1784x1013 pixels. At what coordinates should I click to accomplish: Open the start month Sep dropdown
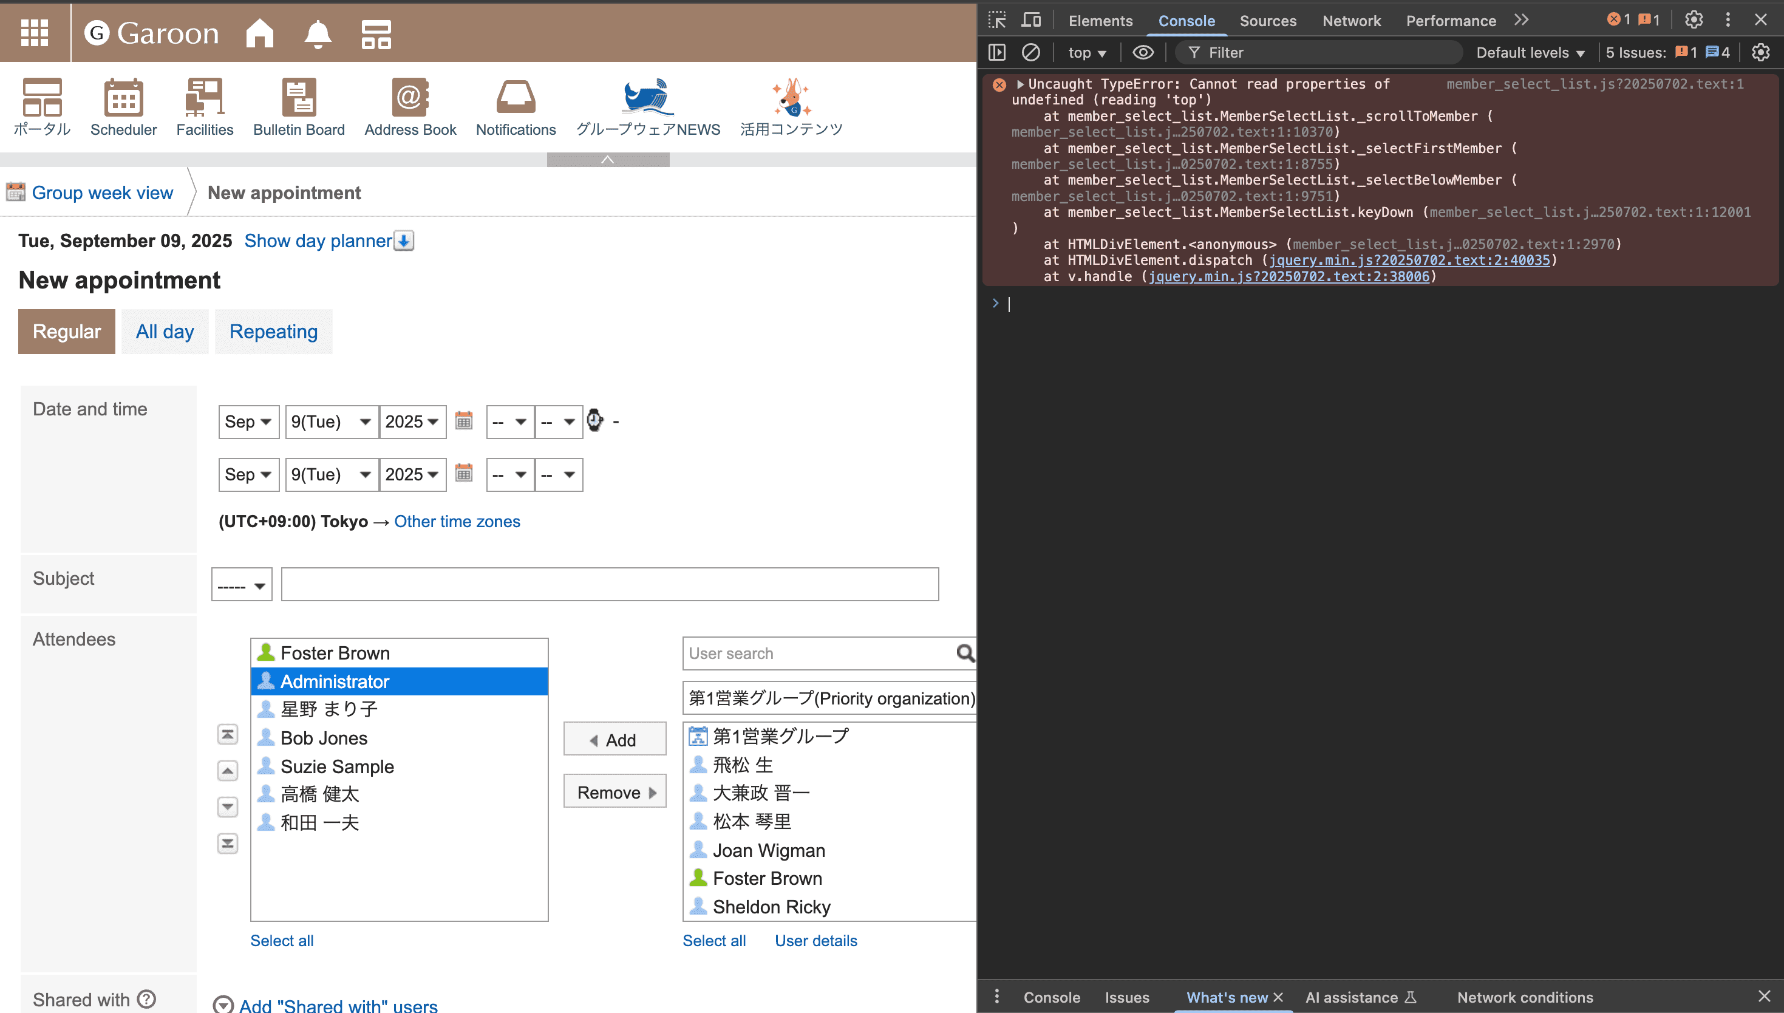coord(248,421)
